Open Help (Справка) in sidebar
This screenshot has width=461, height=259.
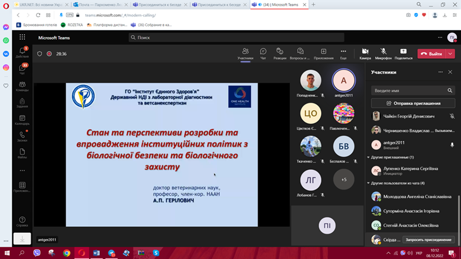pyautogui.click(x=22, y=222)
